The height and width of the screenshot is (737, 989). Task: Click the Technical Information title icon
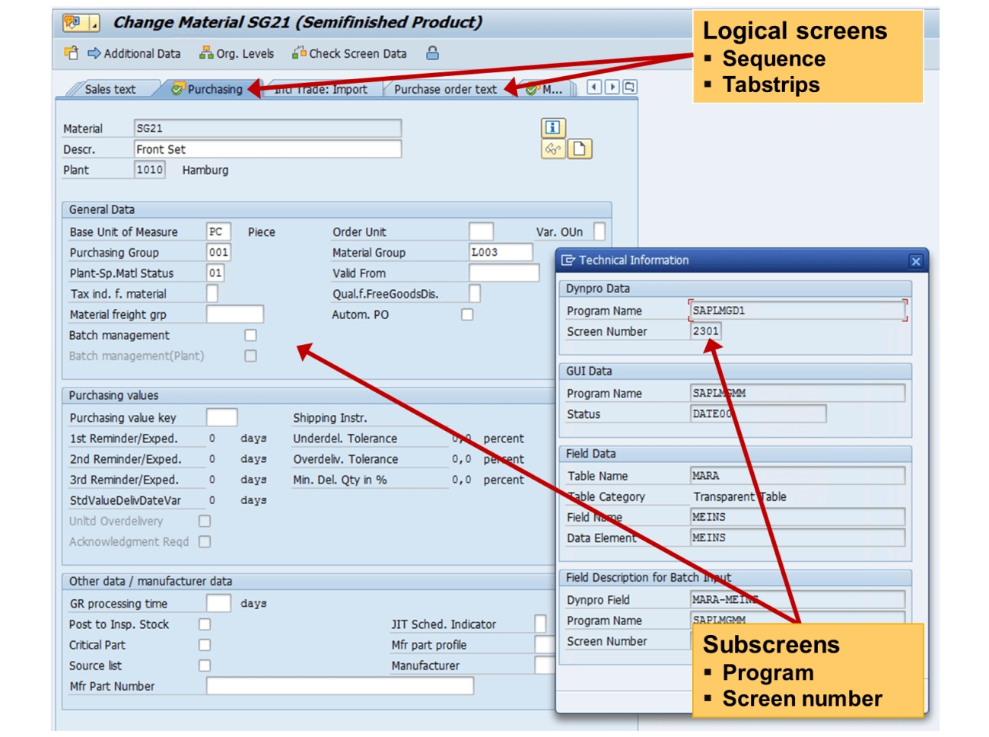pyautogui.click(x=568, y=260)
